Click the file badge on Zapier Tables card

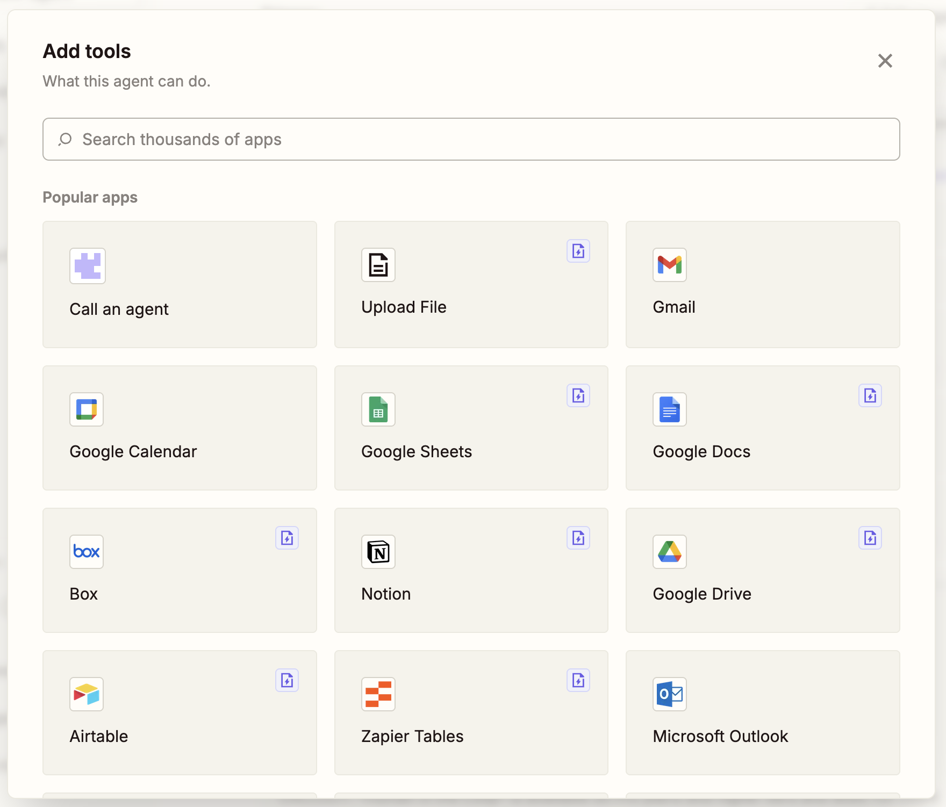click(578, 680)
